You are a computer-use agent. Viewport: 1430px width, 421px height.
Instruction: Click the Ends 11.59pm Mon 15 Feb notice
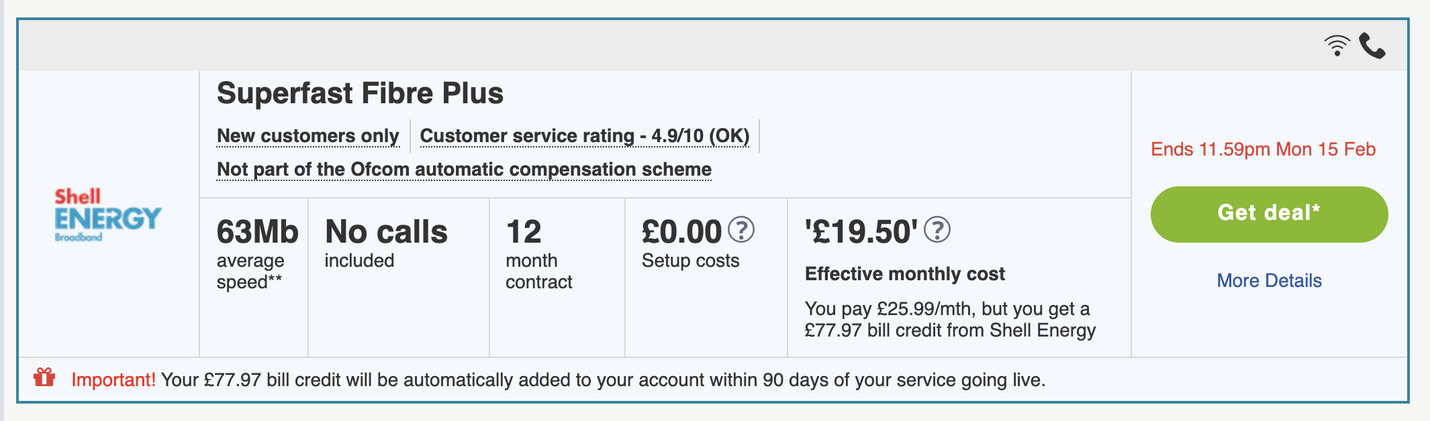[1263, 149]
